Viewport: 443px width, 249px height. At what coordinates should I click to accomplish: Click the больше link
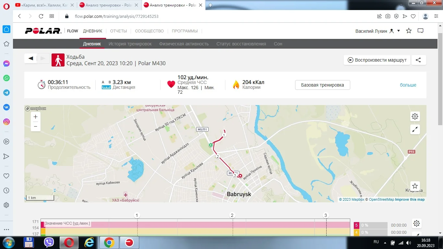[x=408, y=85]
